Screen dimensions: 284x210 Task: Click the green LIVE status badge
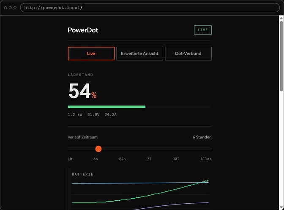203,30
